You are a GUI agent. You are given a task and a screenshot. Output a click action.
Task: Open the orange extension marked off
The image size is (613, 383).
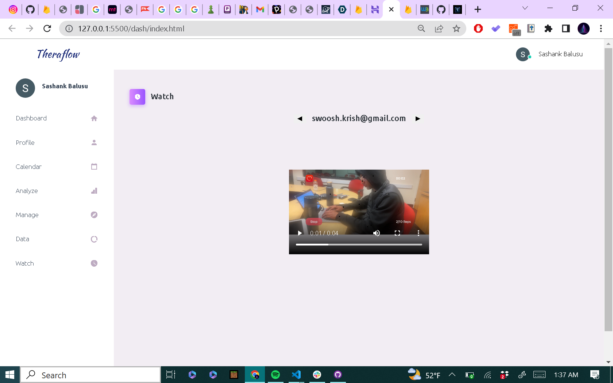[x=514, y=29]
